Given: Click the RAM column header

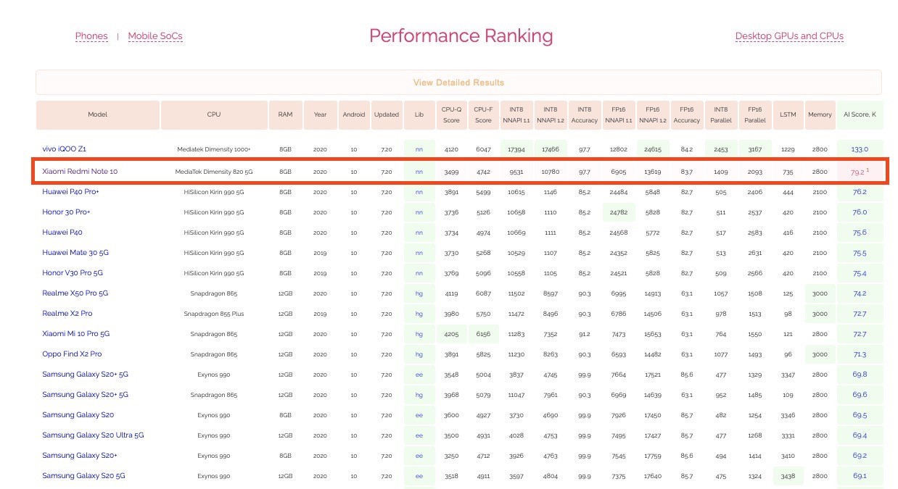Looking at the screenshot, I should point(286,114).
